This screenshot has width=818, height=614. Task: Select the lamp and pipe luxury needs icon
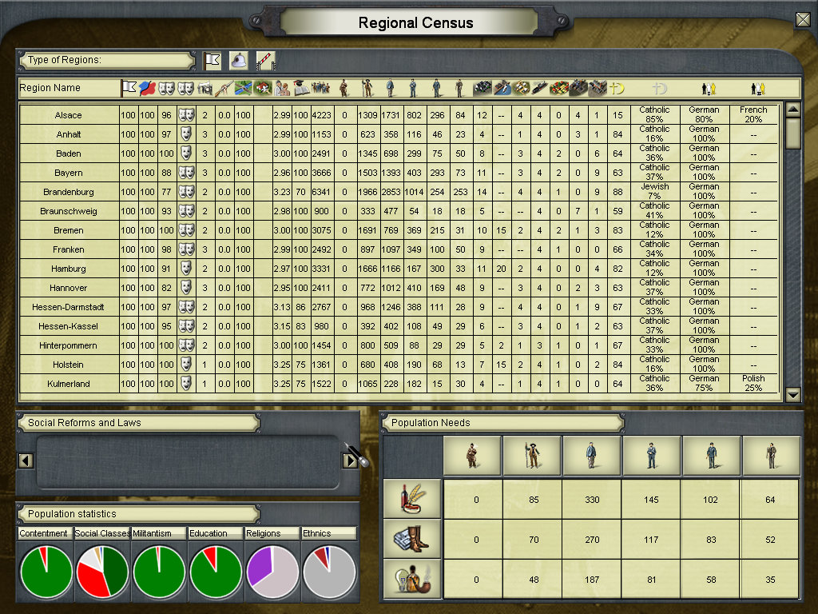[x=413, y=579]
